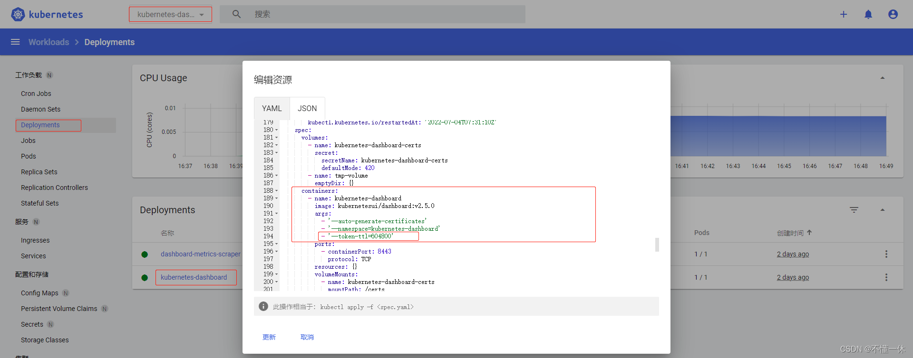Open Daemon Sets in sidebar

tap(40, 109)
